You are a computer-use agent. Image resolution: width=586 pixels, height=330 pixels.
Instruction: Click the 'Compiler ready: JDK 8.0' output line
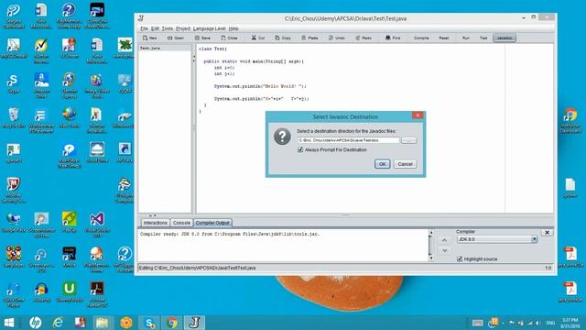point(230,234)
